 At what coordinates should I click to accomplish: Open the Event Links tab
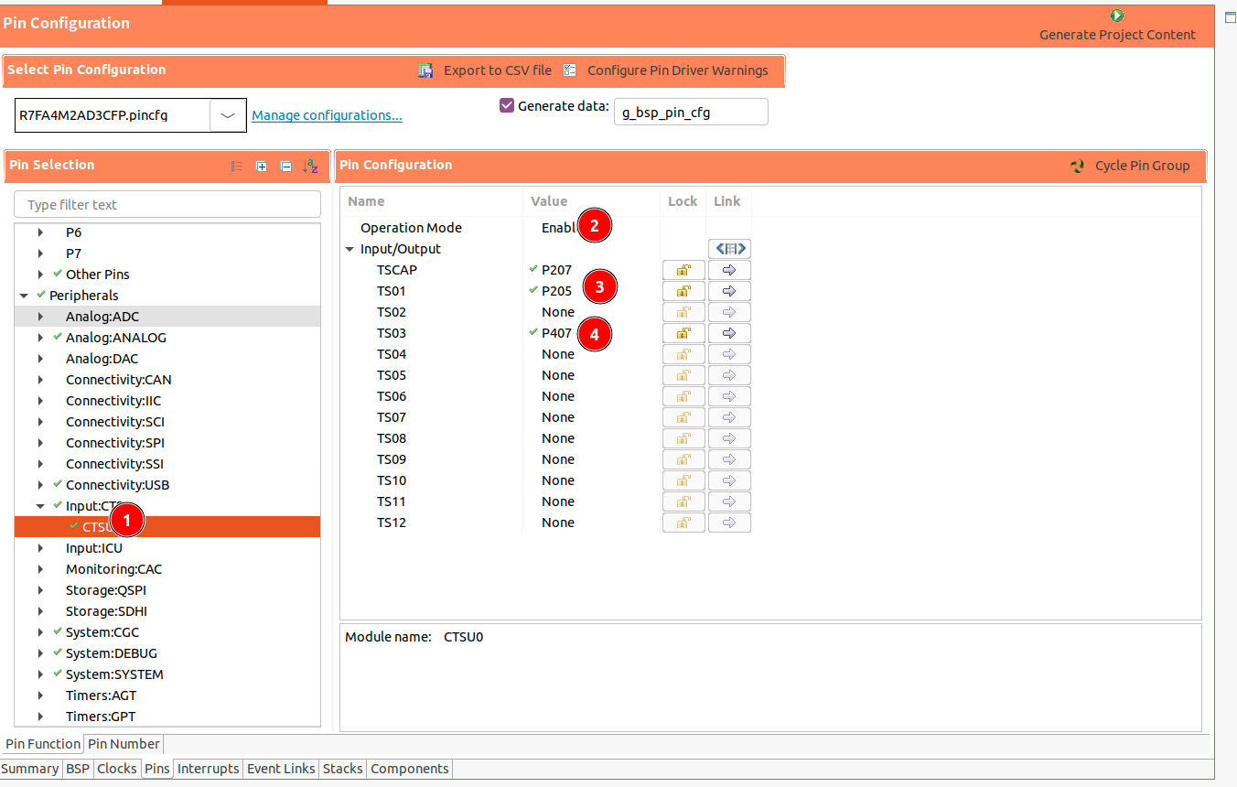click(281, 769)
